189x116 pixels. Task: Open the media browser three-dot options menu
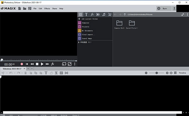pyautogui.click(x=187, y=14)
